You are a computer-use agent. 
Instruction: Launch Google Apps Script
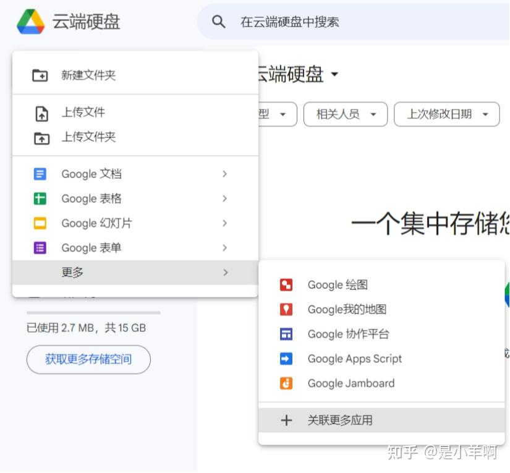354,359
